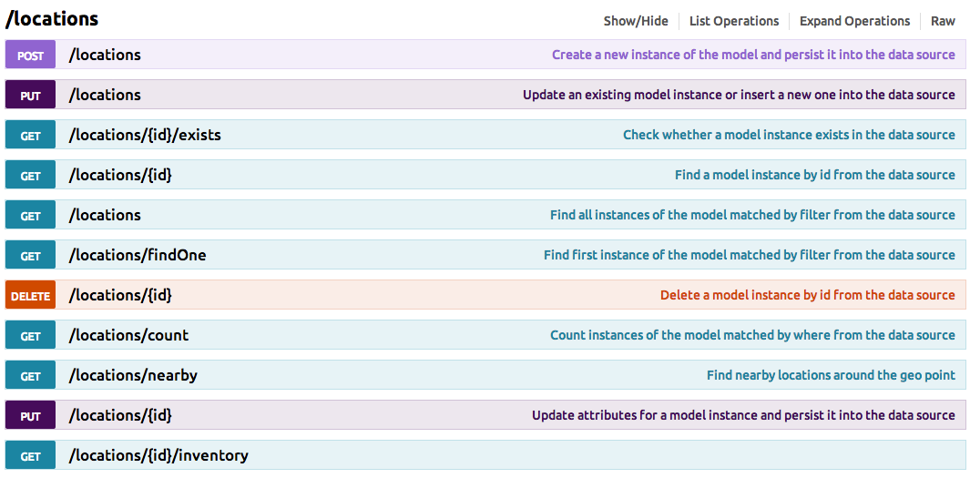970x478 pixels.
Task: Expand 'Find all instances of the model' operation
Action: [x=752, y=215]
